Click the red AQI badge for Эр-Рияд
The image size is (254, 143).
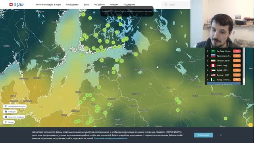pos(237,51)
